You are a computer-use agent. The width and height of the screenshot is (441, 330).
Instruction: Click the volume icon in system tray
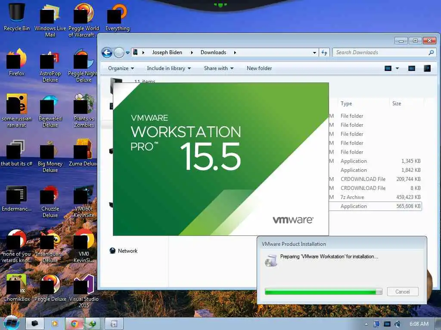[398, 324]
